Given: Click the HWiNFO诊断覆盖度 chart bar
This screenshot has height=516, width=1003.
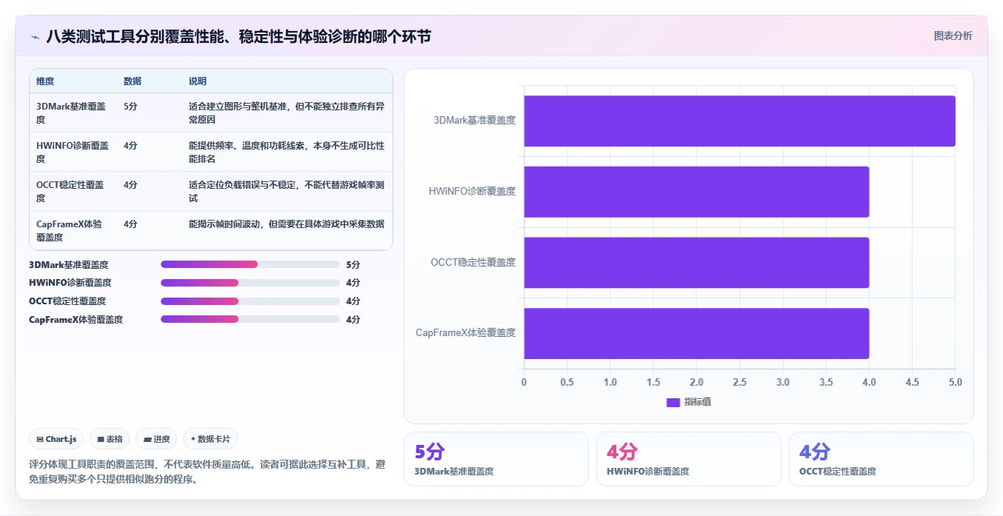Looking at the screenshot, I should pyautogui.click(x=696, y=192).
